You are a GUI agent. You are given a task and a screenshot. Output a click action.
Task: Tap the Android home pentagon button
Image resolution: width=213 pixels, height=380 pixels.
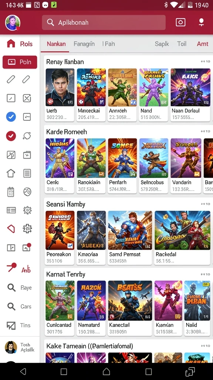click(106, 371)
